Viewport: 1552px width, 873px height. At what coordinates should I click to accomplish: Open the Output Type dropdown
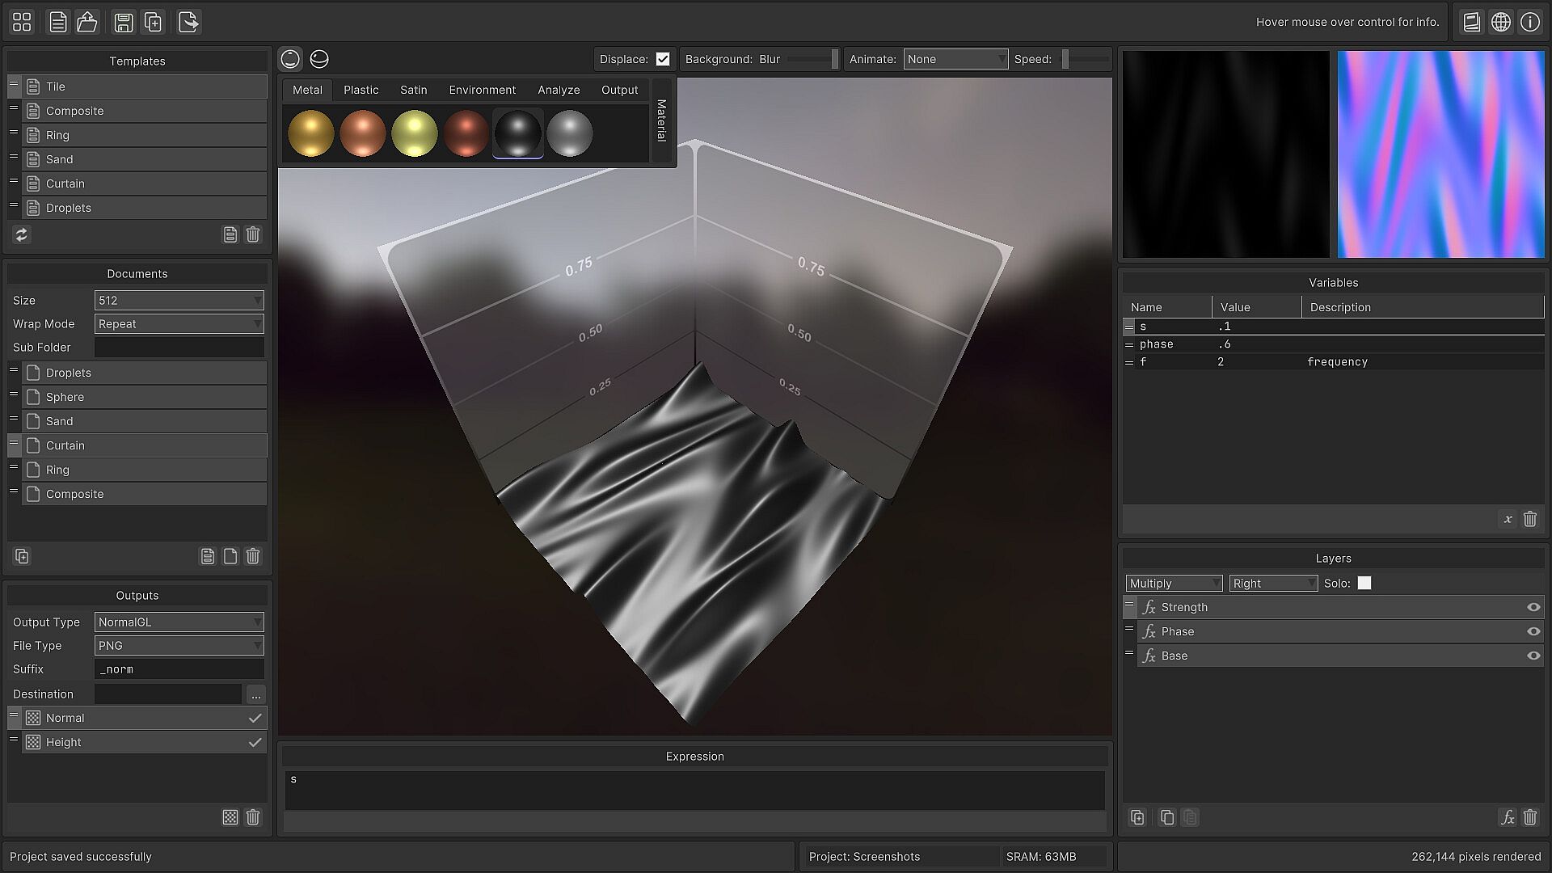(179, 622)
